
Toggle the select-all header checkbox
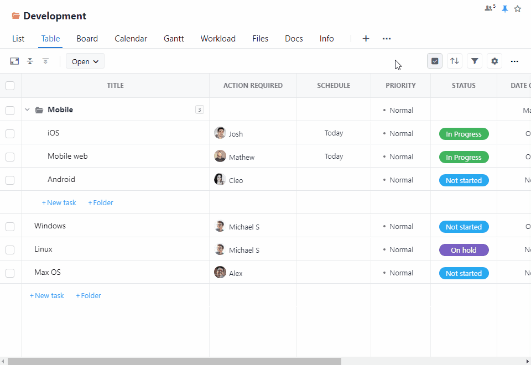click(x=10, y=86)
